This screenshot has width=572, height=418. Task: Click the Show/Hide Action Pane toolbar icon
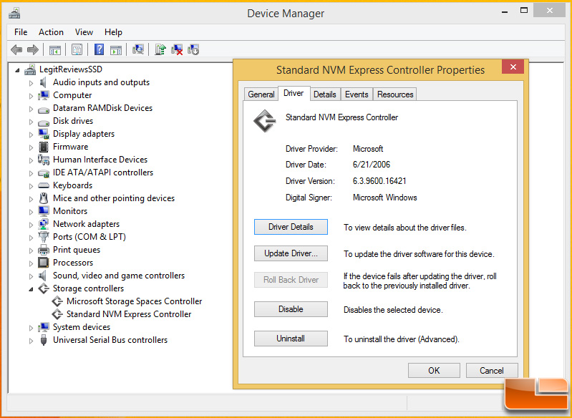(116, 49)
